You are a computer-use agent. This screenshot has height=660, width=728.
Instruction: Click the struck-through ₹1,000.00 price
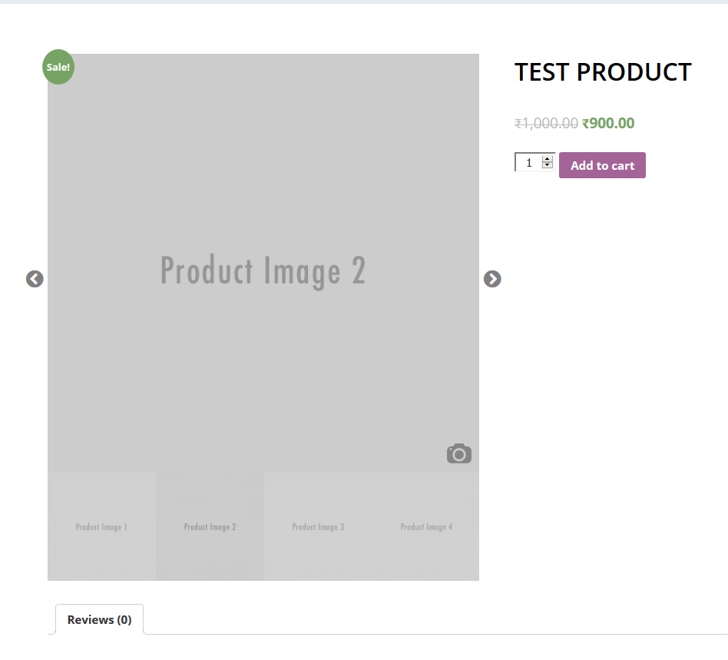tap(546, 123)
